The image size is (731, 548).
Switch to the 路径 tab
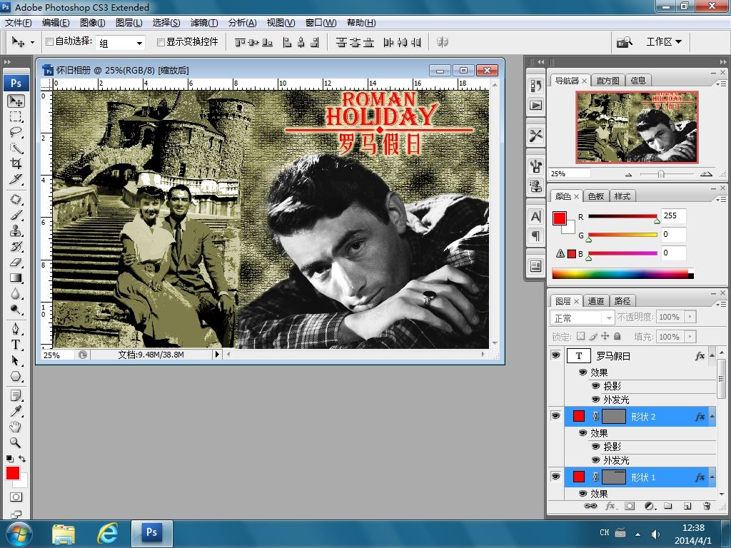(x=622, y=301)
